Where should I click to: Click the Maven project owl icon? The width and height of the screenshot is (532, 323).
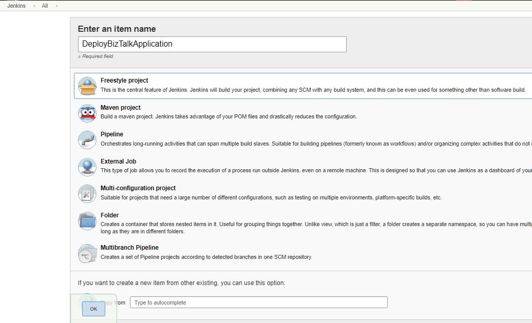coord(87,113)
